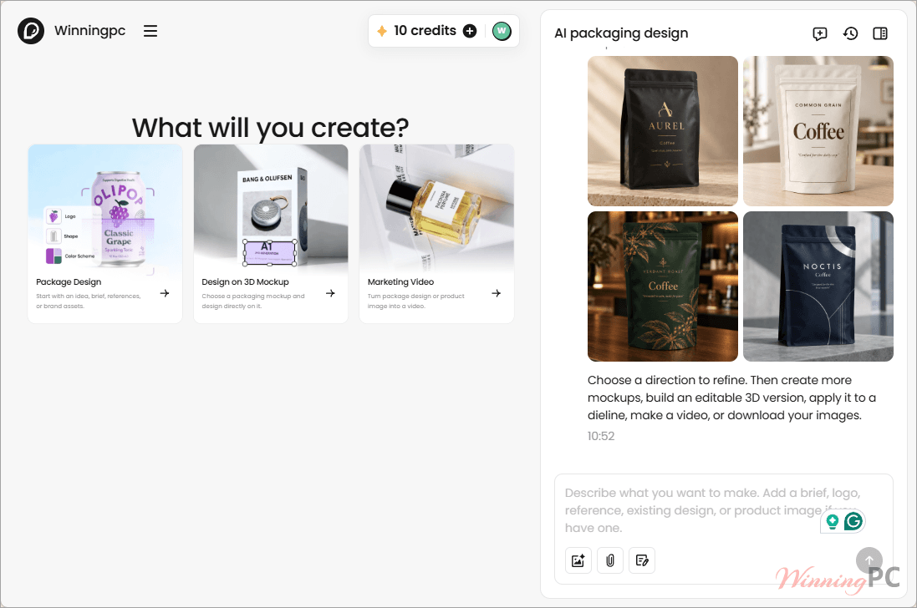Open chat history clock icon
This screenshot has height=608, width=917.
coord(850,33)
